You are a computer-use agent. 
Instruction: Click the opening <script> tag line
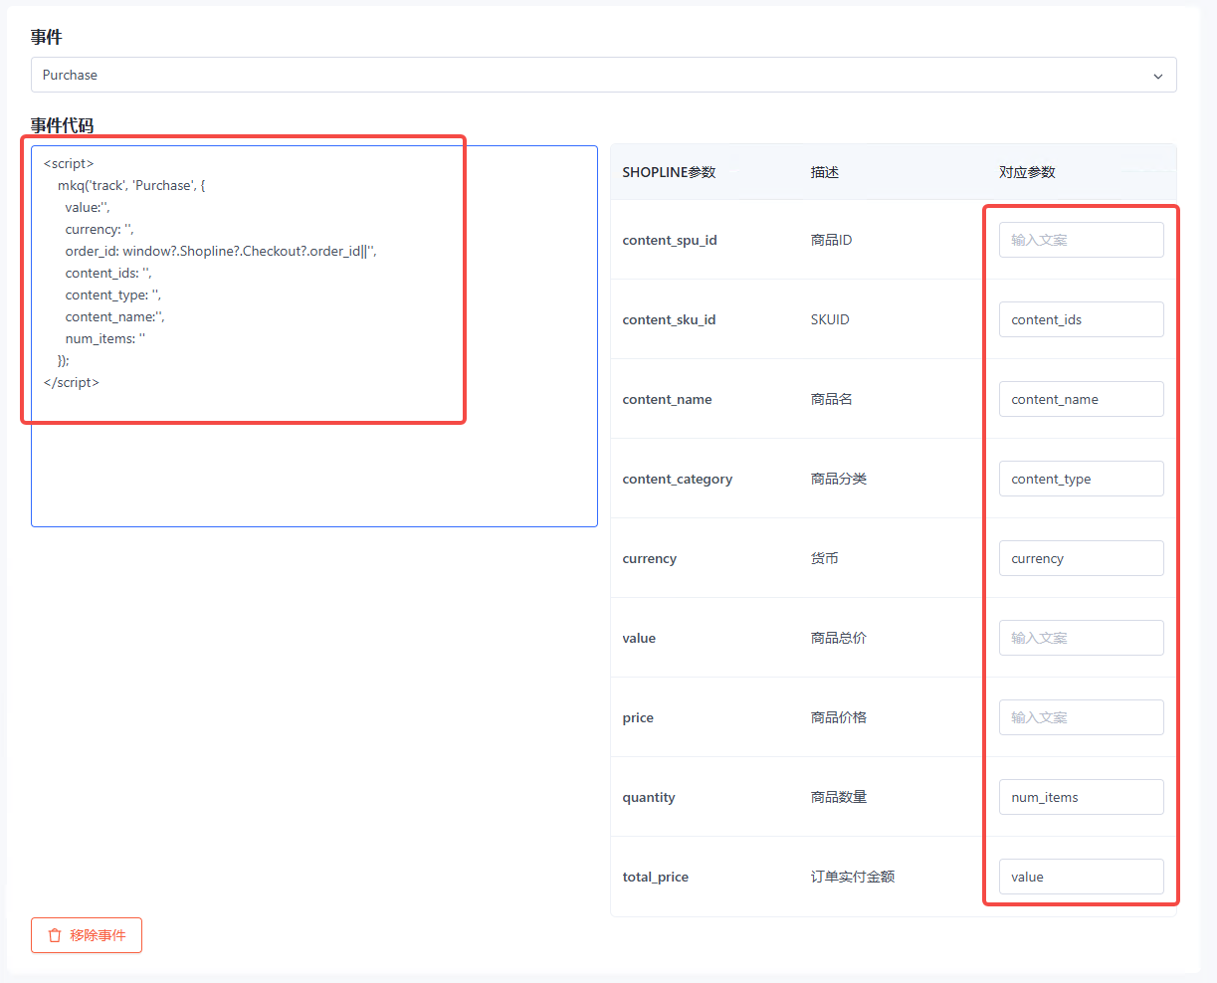(x=69, y=163)
